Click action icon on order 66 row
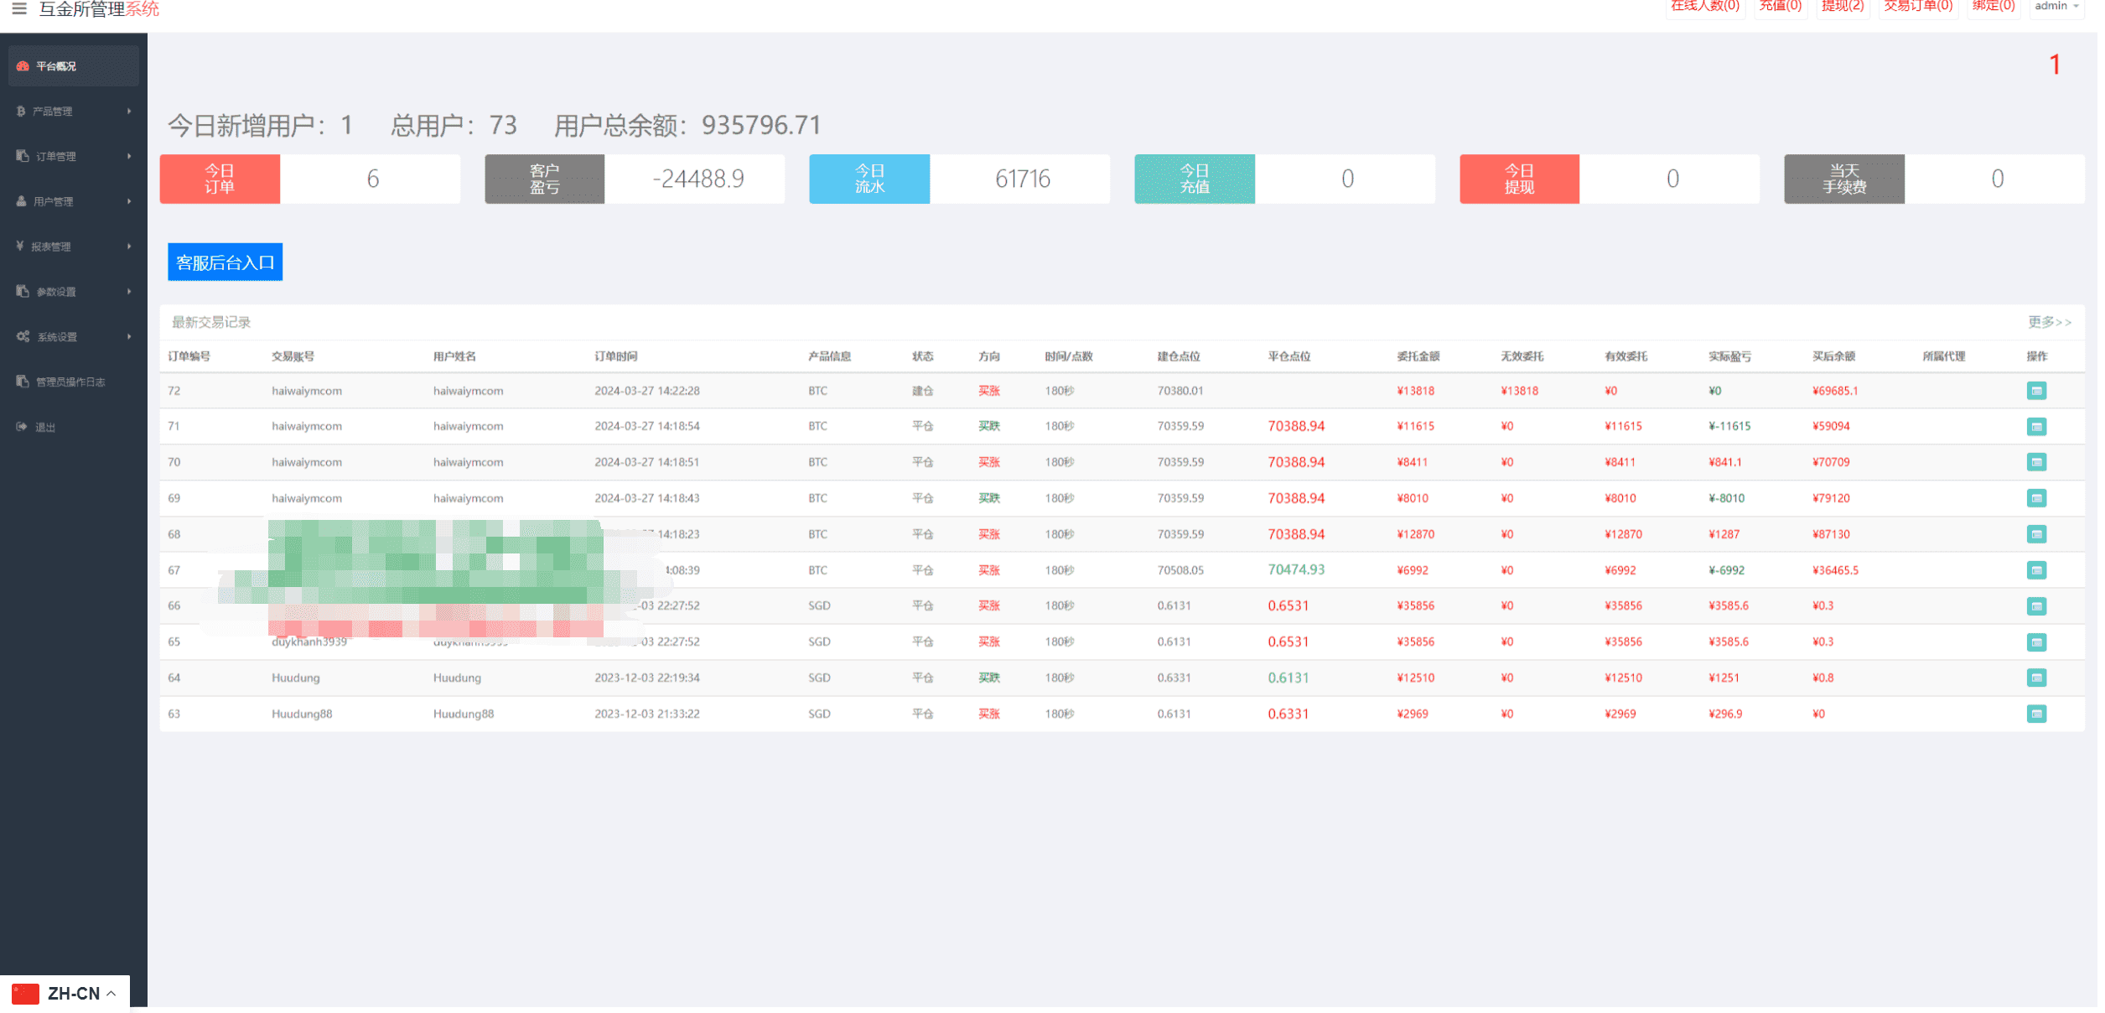Viewport: 2105px width, 1013px height. click(x=2036, y=605)
